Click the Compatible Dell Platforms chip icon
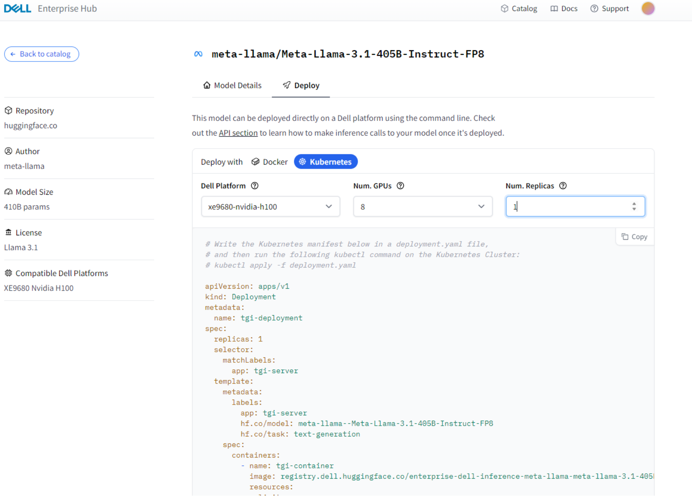 [x=8, y=273]
